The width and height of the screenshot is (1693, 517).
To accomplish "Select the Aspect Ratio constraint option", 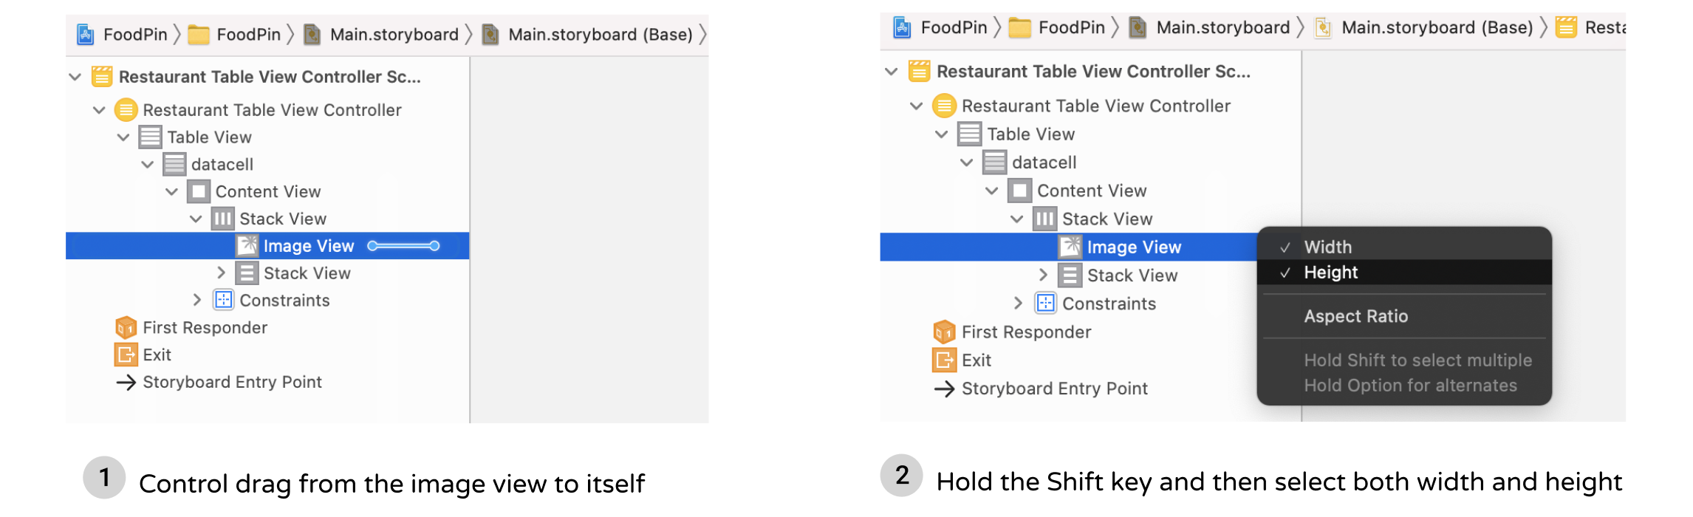I will tap(1355, 316).
